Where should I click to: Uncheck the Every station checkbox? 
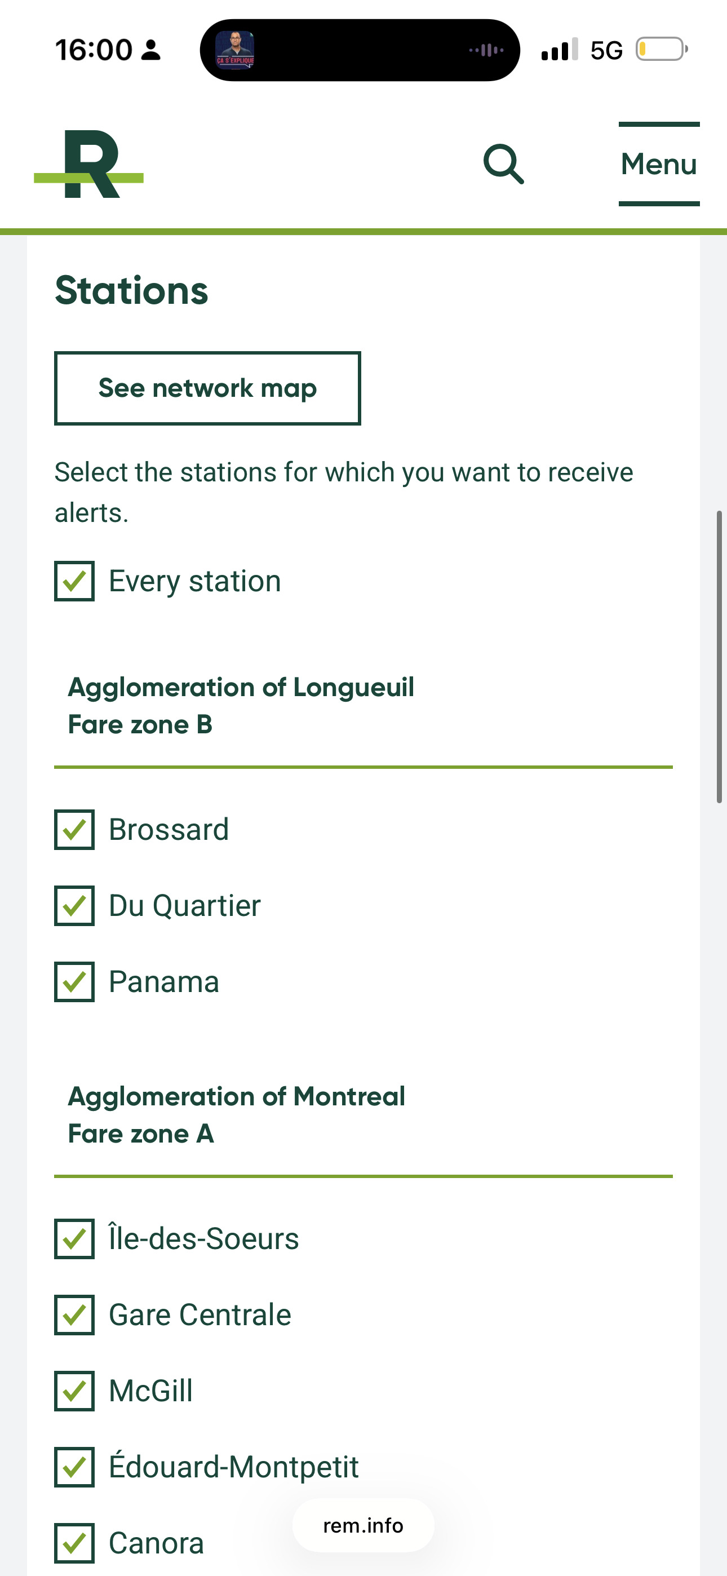(74, 581)
